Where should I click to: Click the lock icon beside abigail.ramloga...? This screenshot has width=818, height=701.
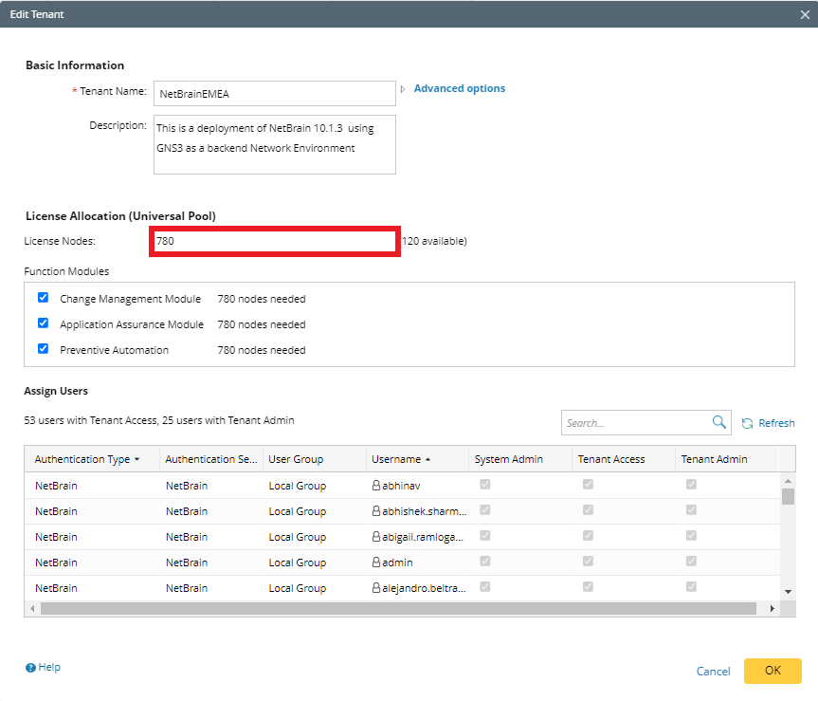[375, 537]
